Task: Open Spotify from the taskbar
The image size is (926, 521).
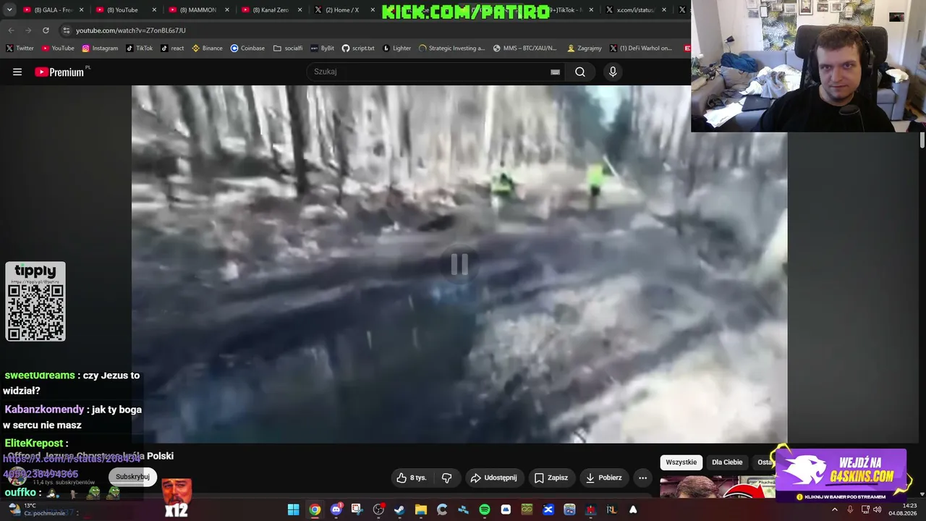Action: click(x=485, y=509)
